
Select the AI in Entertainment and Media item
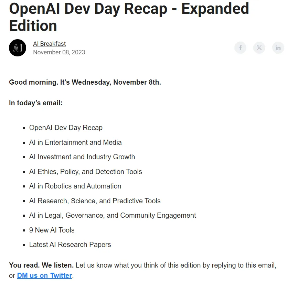(x=75, y=142)
